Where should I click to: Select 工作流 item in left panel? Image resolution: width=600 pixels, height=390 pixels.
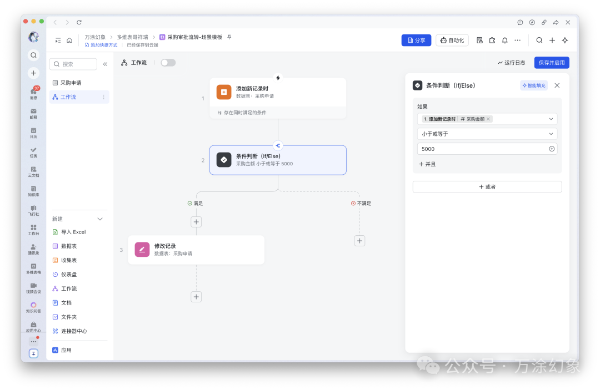pos(79,97)
